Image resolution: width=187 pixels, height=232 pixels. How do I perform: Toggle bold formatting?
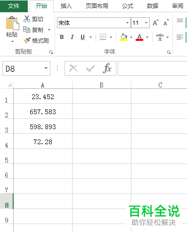pos(62,37)
